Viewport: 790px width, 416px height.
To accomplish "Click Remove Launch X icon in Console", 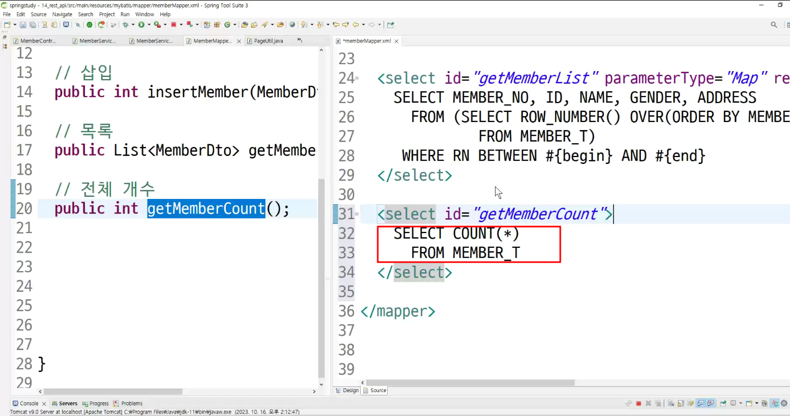I will (x=648, y=403).
